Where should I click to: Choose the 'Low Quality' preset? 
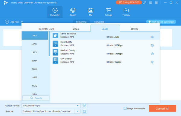click(105, 61)
